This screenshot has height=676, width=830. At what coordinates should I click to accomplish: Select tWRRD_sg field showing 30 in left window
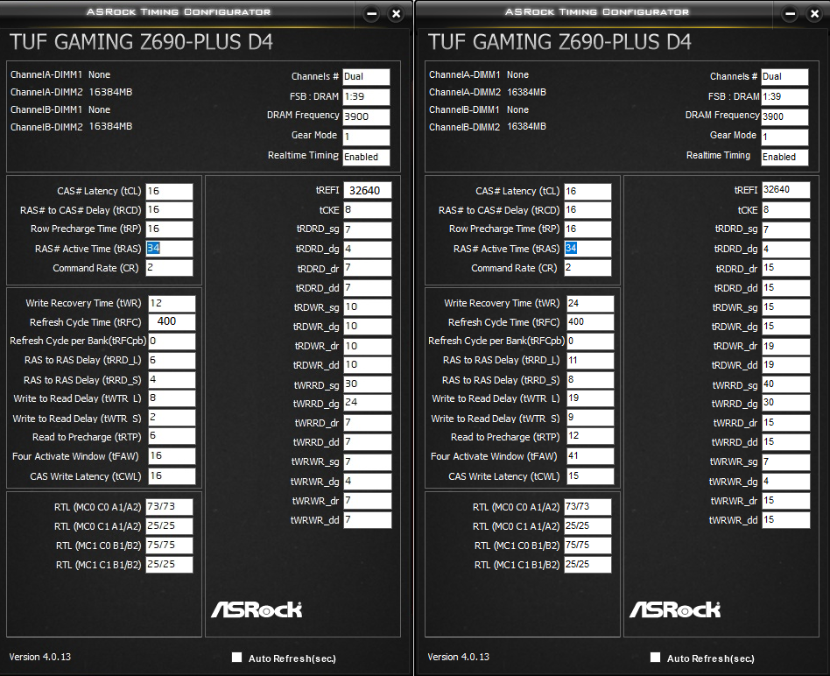click(x=368, y=384)
